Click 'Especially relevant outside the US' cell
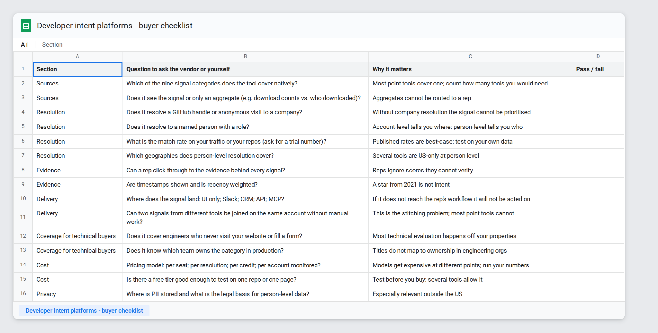658x333 pixels. point(470,294)
